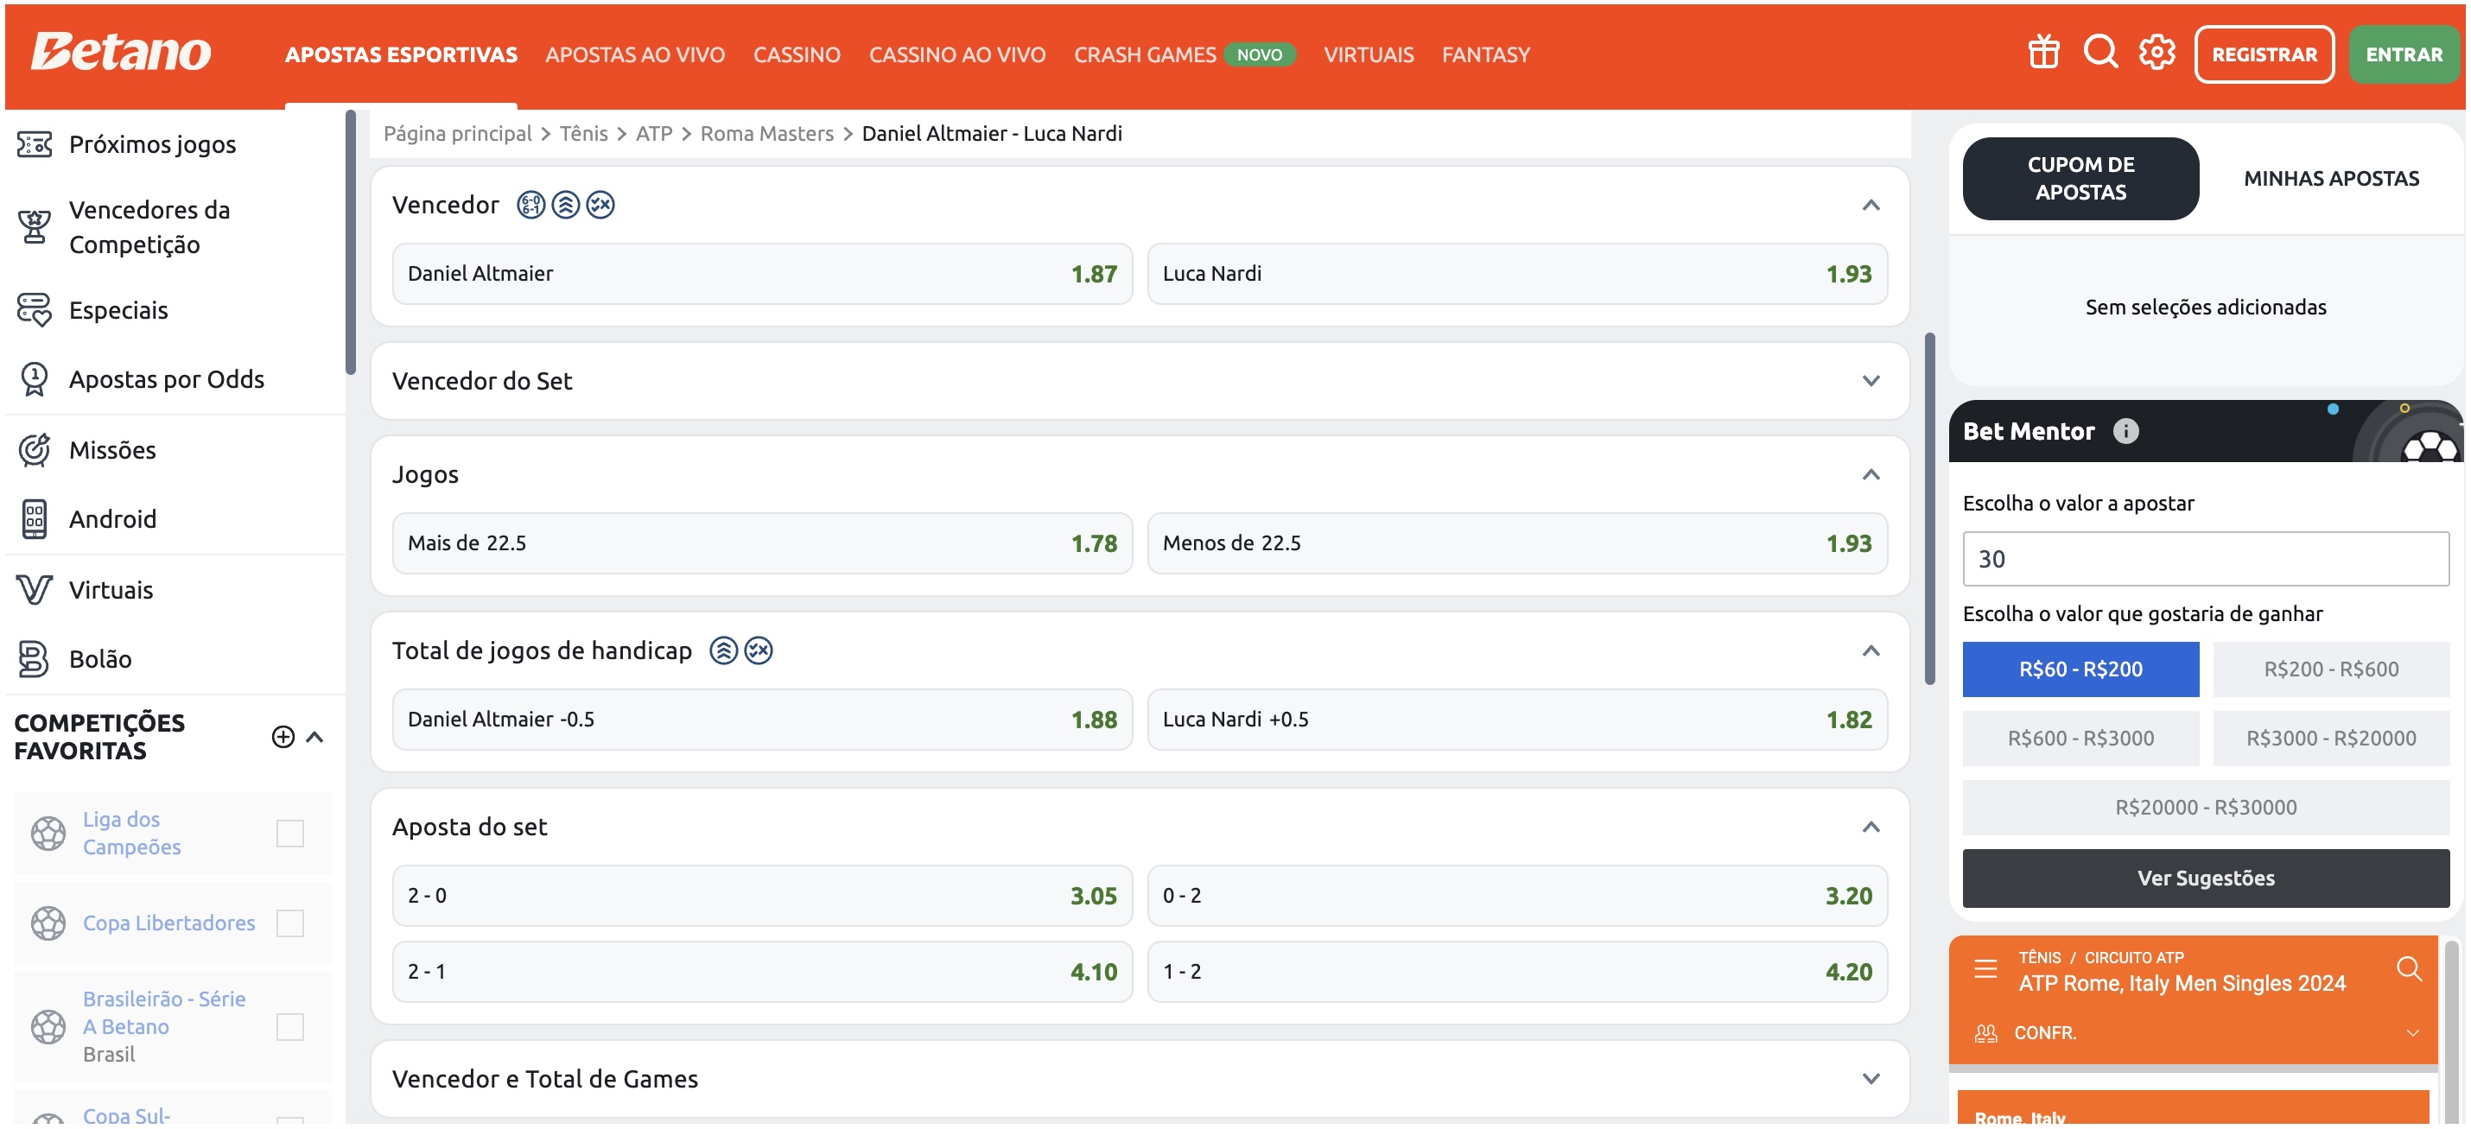The width and height of the screenshot is (2471, 1129).
Task: Go to Tênis breadcrumb link
Action: [x=583, y=133]
